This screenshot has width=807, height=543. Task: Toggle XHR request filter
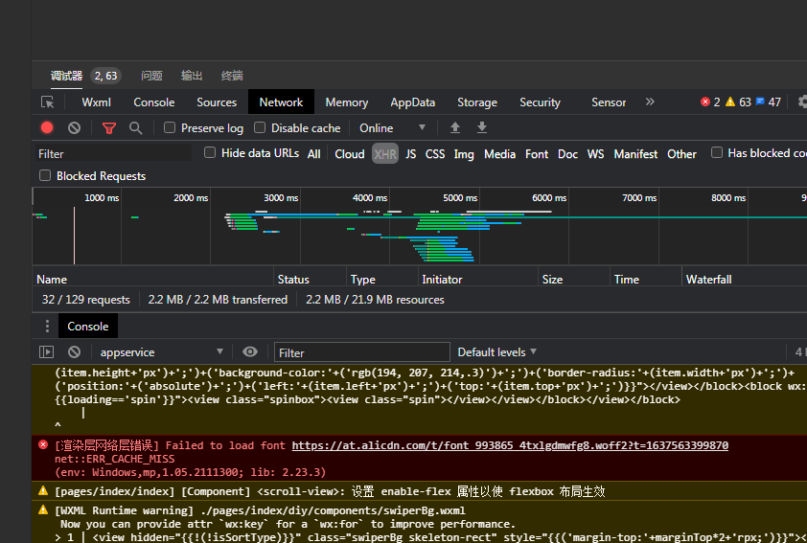(385, 154)
